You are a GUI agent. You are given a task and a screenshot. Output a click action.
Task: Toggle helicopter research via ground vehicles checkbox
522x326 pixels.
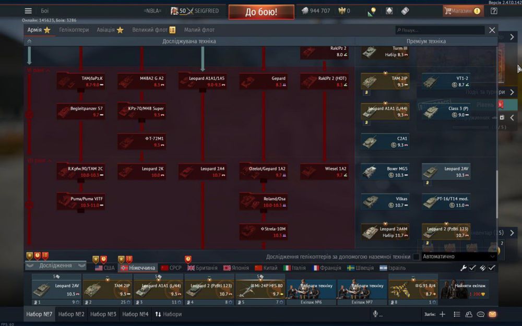(416, 257)
